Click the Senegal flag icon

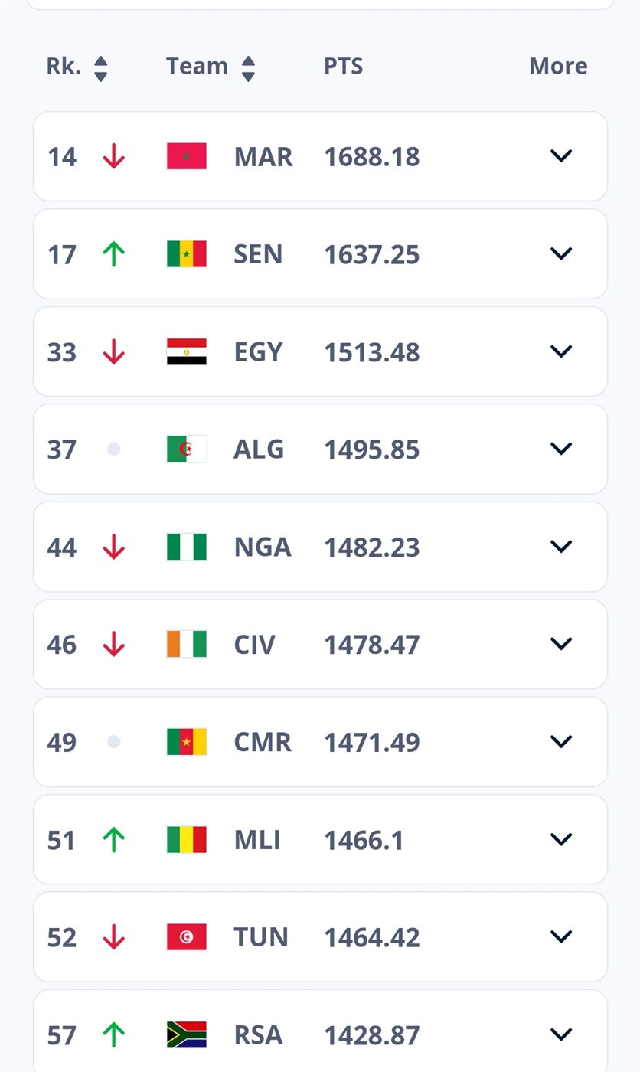tap(187, 254)
